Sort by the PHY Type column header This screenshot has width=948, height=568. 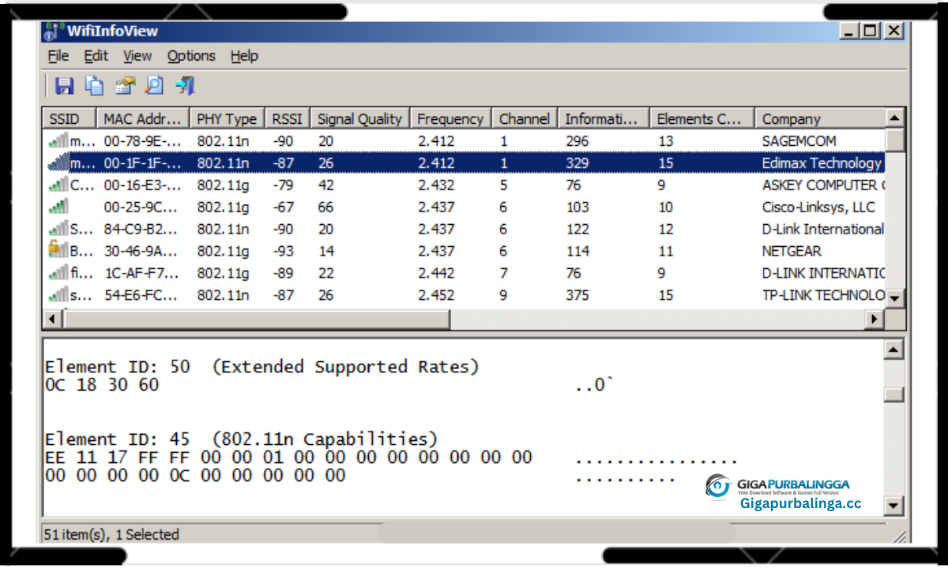(x=227, y=119)
